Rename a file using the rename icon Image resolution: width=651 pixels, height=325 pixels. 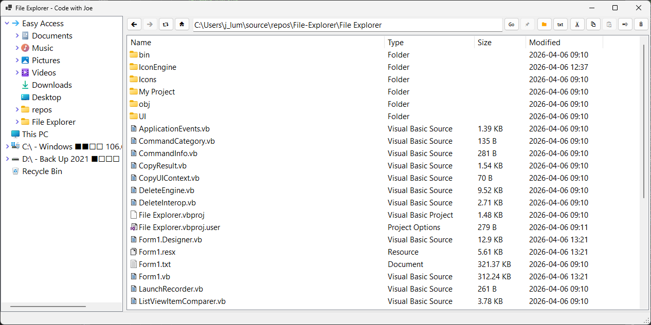[x=625, y=24]
